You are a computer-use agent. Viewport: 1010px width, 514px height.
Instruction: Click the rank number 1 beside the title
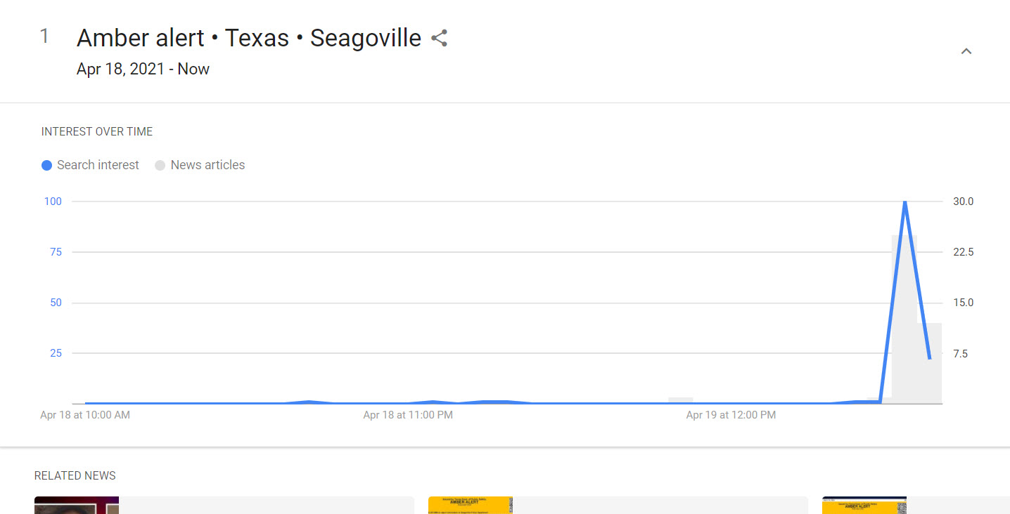coord(44,35)
